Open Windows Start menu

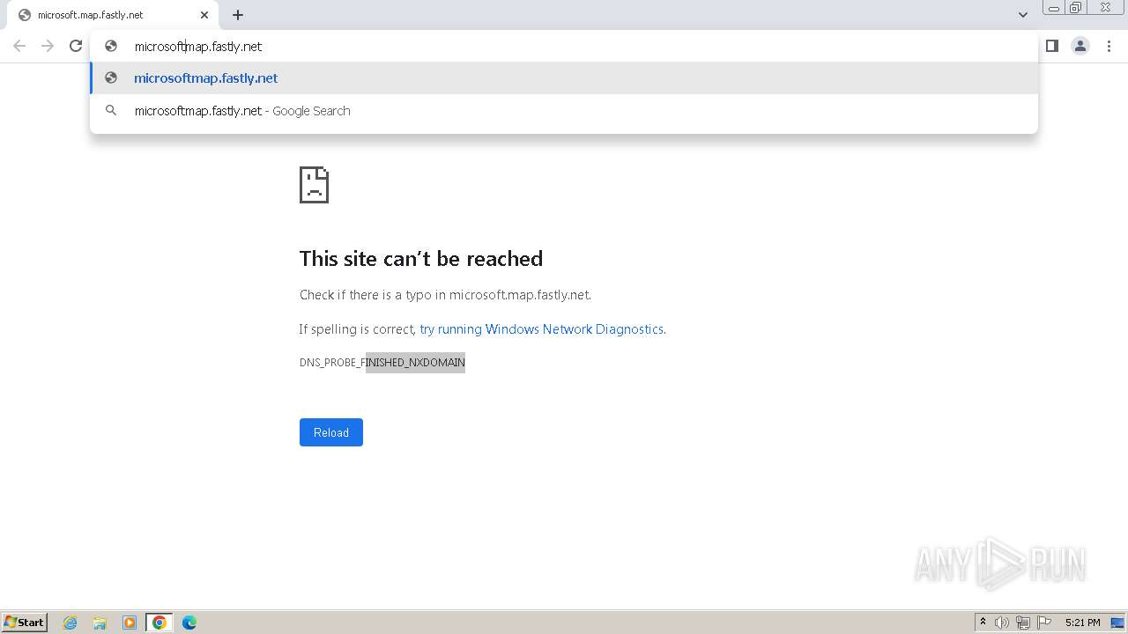(25, 623)
